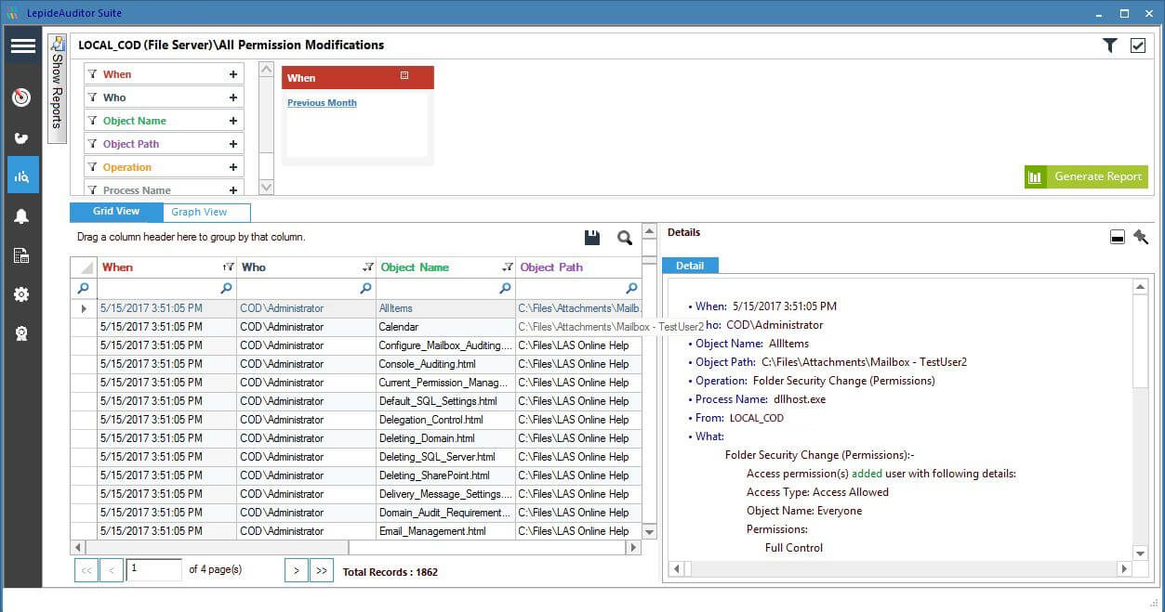
Task: Open the audit reports search icon in sidebar
Action: pos(22,176)
